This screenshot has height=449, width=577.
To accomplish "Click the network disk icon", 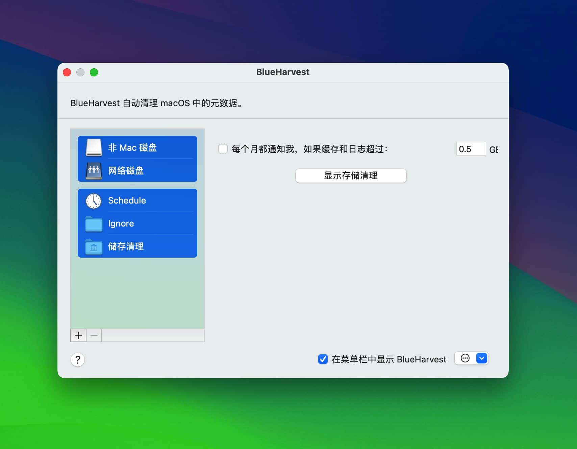I will pos(94,170).
